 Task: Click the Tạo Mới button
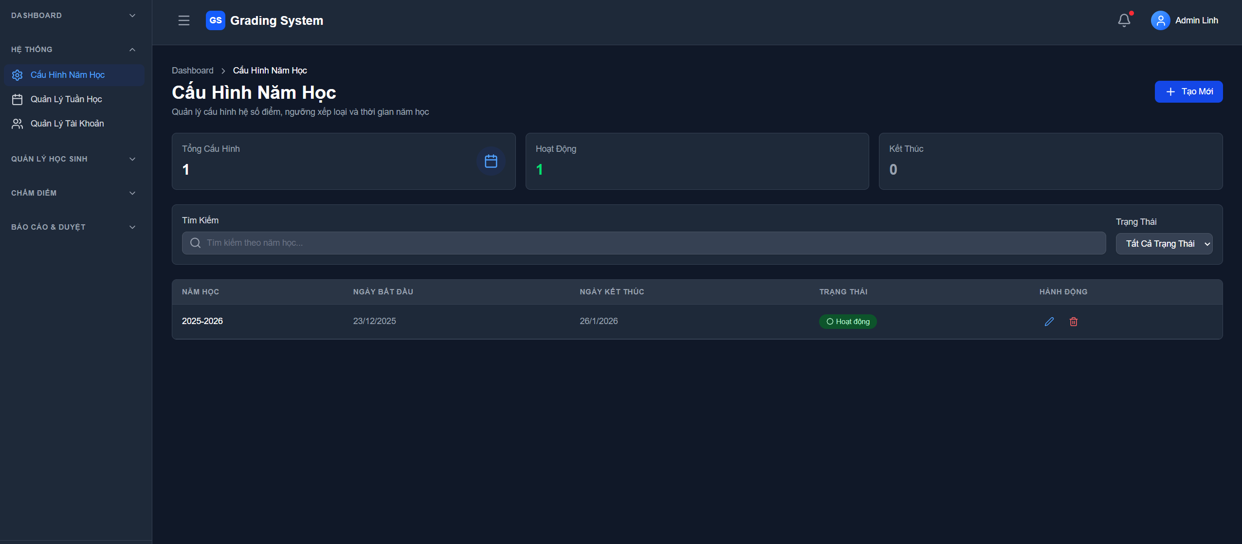click(1188, 91)
